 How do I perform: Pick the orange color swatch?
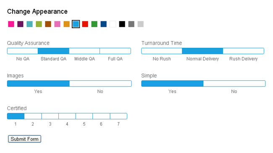pos(66,24)
